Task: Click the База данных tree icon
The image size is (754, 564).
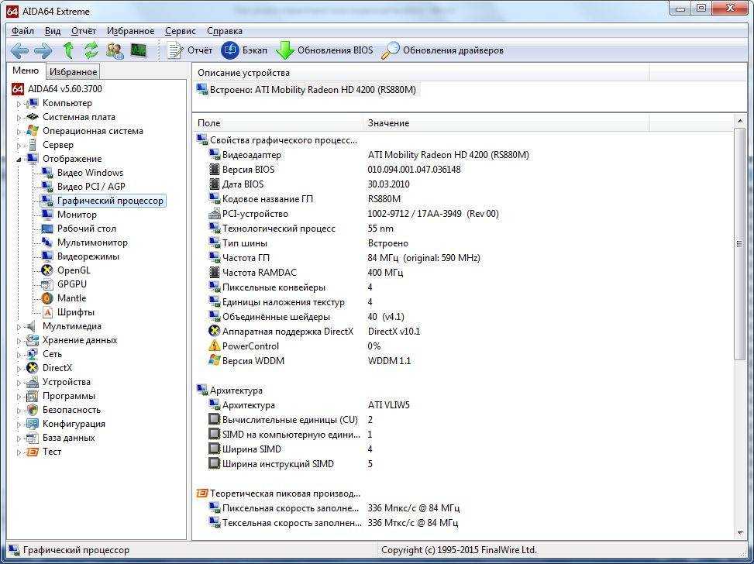Action: [33, 438]
